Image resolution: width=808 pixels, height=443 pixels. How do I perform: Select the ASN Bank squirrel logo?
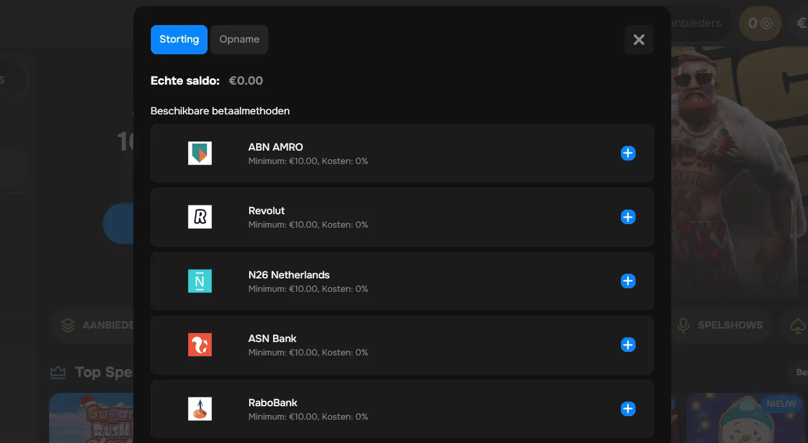coord(199,344)
